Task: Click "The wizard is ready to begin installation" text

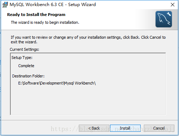Action: (x=45, y=22)
